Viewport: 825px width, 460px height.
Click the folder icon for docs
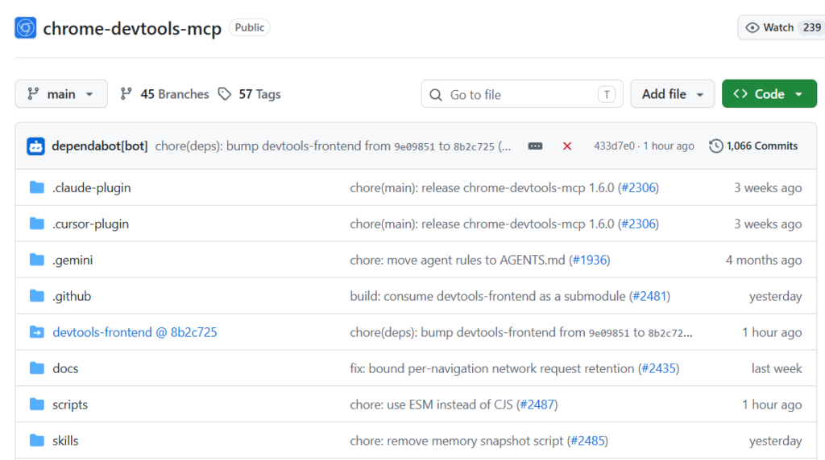[x=37, y=368]
